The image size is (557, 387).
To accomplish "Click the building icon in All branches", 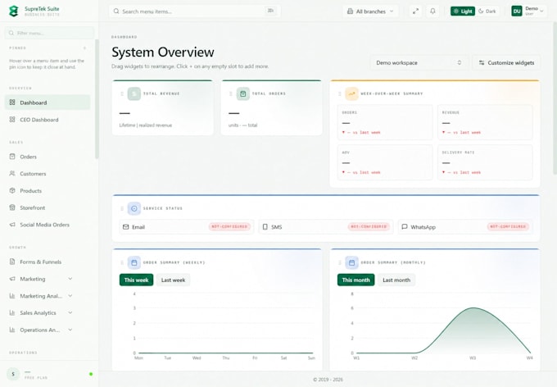I will pos(350,11).
